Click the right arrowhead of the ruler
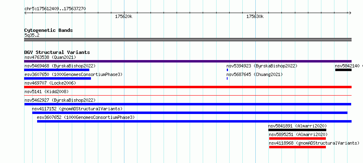363x163 pixels. pyautogui.click(x=350, y=13)
